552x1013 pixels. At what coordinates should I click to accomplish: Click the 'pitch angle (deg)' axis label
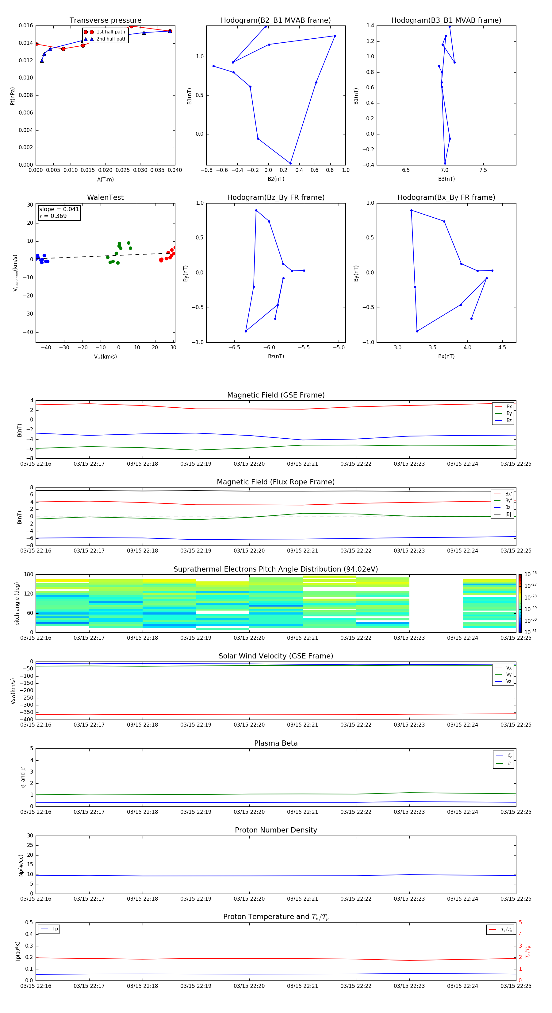tap(17, 604)
